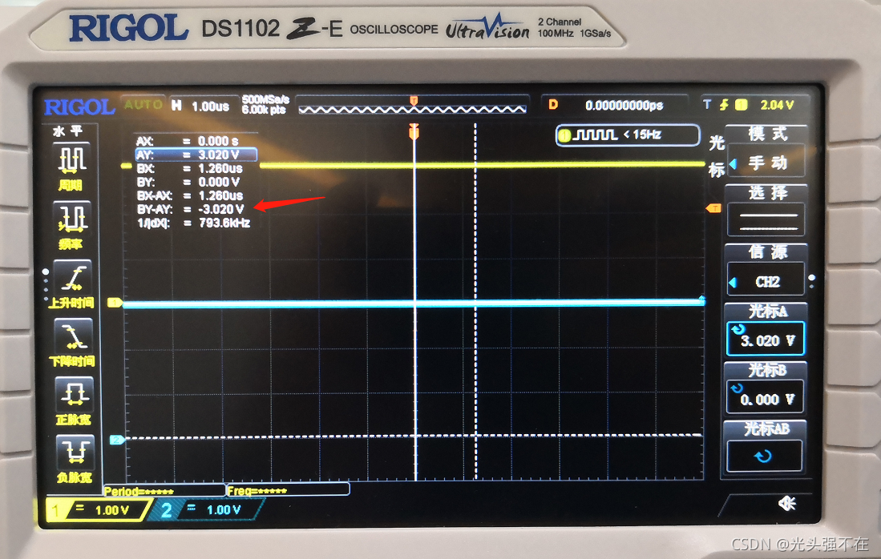
Task: Click the AUTO run status indicator
Action: click(x=143, y=104)
